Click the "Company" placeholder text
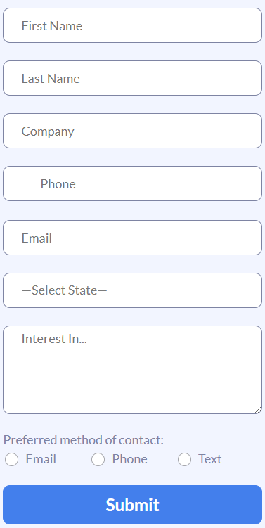Viewport: 265px width, 528px height. tap(48, 131)
